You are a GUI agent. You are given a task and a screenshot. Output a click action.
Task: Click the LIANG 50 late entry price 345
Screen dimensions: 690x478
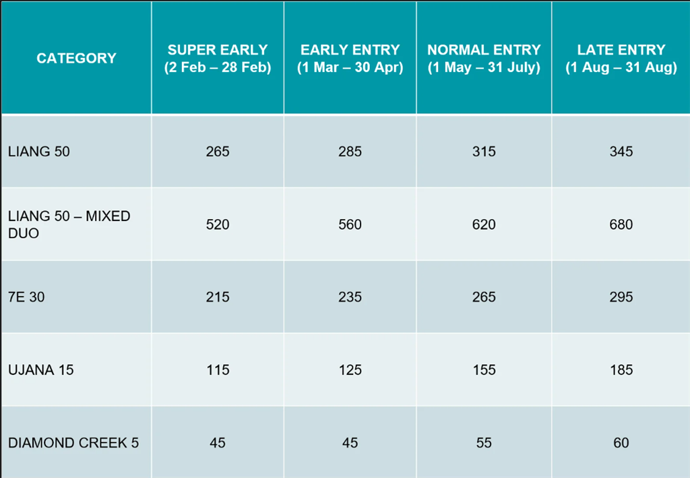[x=621, y=152]
